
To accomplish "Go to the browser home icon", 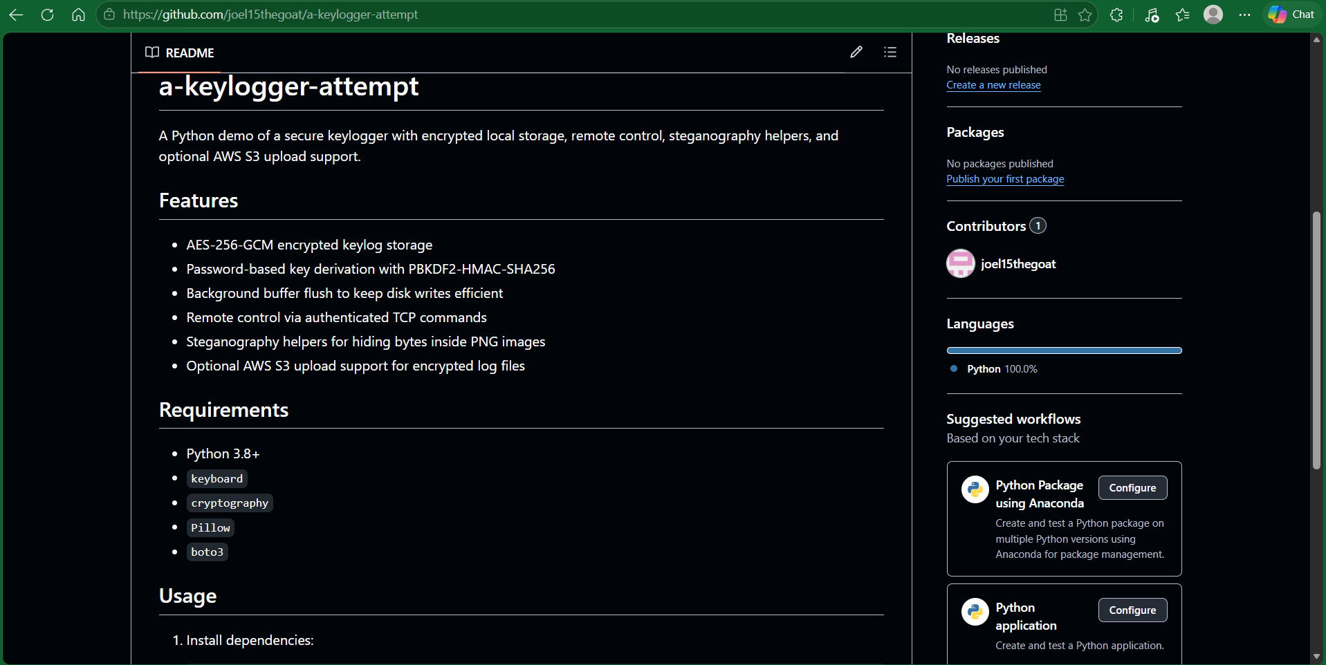I will pyautogui.click(x=79, y=15).
